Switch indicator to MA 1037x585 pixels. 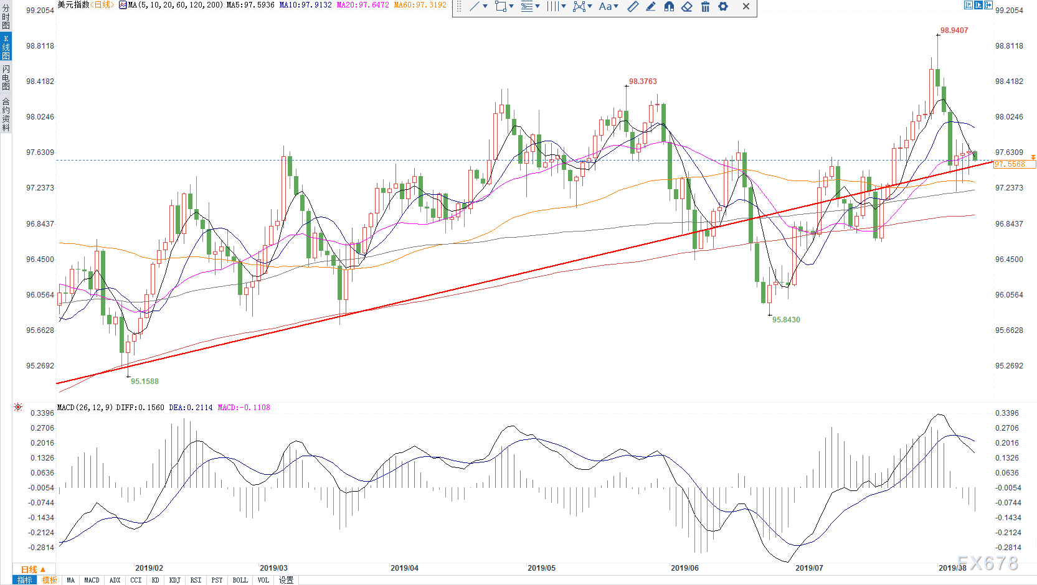(x=70, y=580)
